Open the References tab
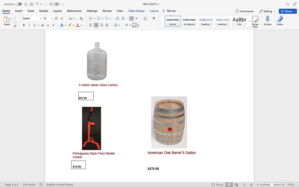The height and width of the screenshot is (187, 299). (x=74, y=11)
